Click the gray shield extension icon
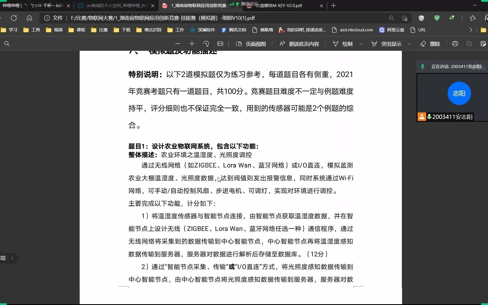Image resolution: width=488 pixels, height=305 pixels. [x=421, y=18]
